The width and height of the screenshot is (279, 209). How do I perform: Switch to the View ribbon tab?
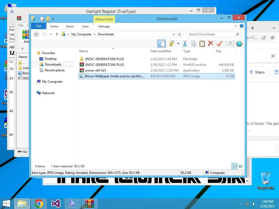[85, 26]
